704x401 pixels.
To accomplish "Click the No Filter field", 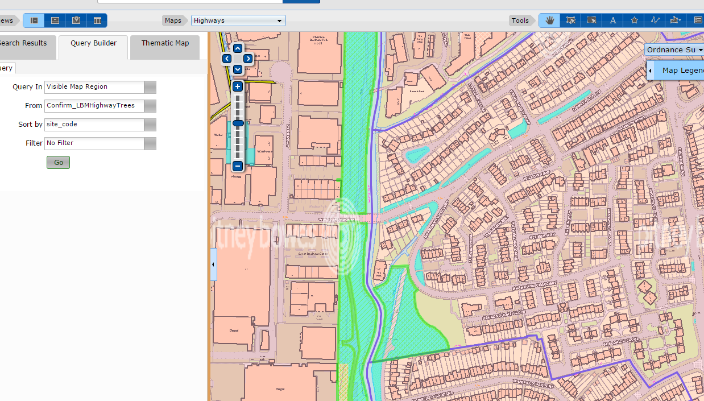I will (94, 143).
